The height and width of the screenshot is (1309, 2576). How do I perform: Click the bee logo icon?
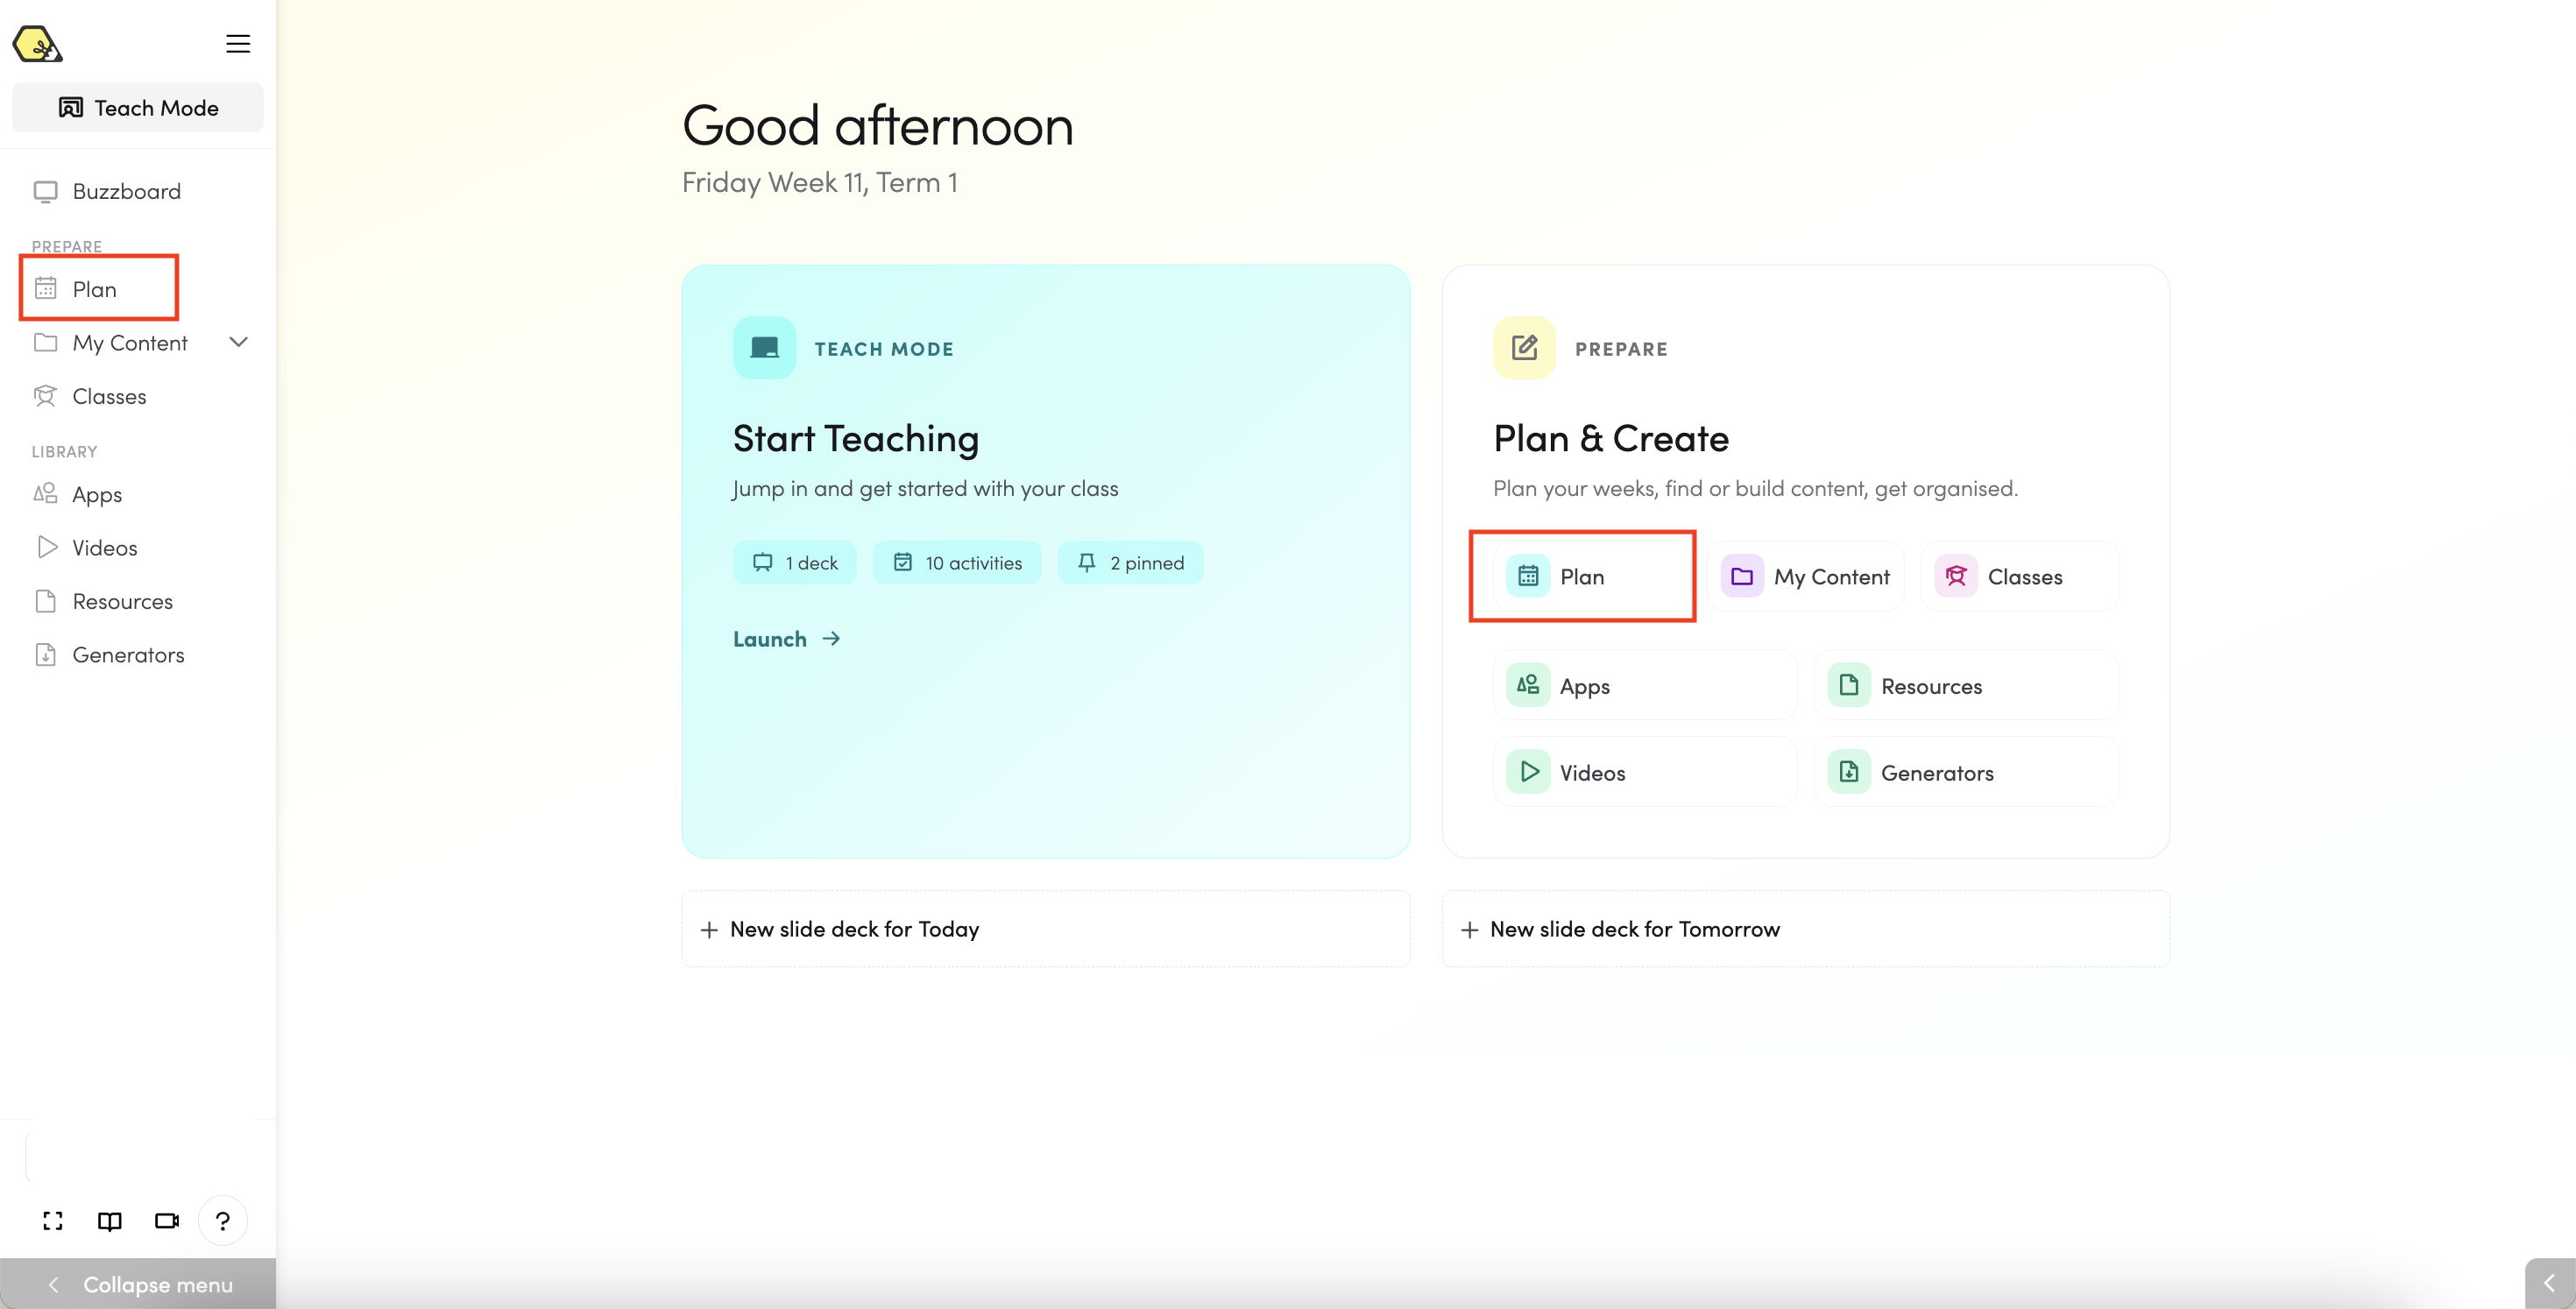37,44
